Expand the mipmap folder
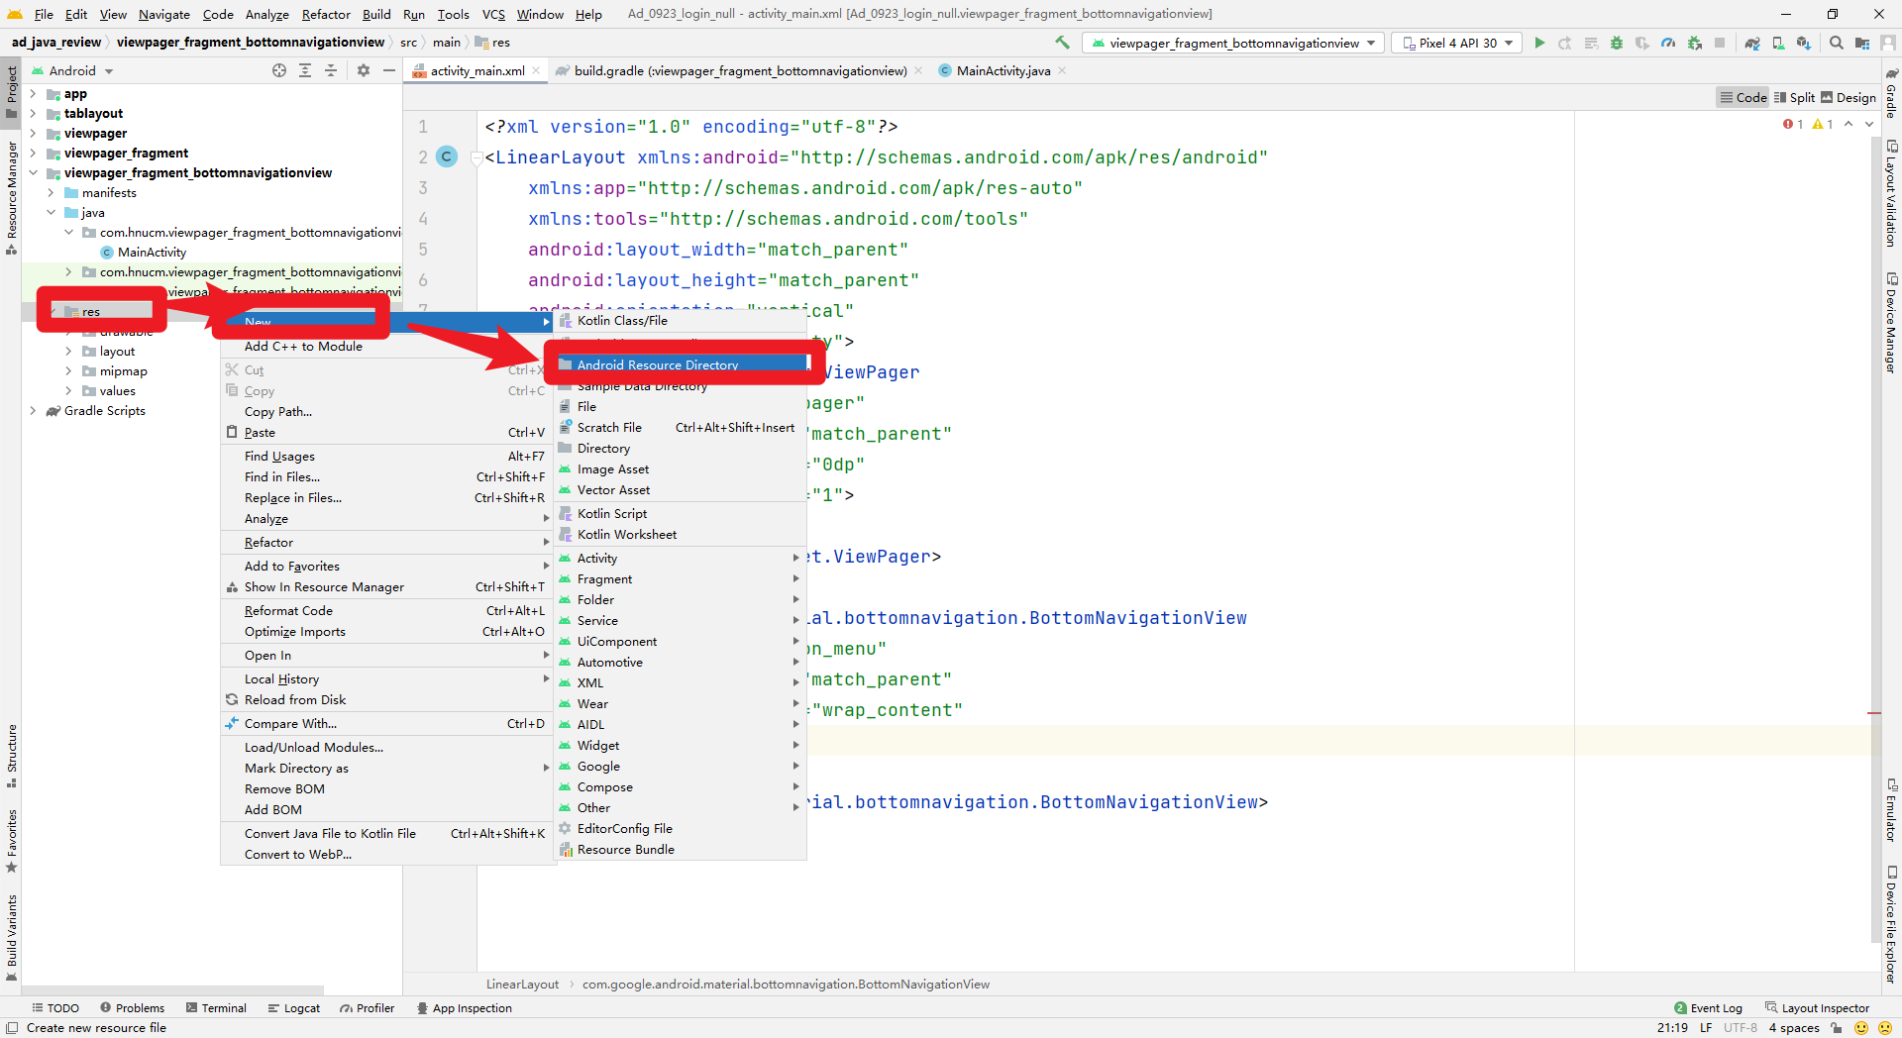The height and width of the screenshot is (1038, 1902). (x=68, y=371)
